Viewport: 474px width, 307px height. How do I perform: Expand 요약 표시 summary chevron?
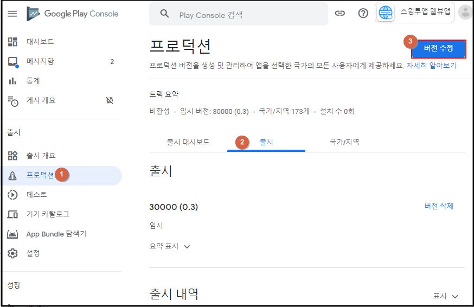[x=187, y=246]
